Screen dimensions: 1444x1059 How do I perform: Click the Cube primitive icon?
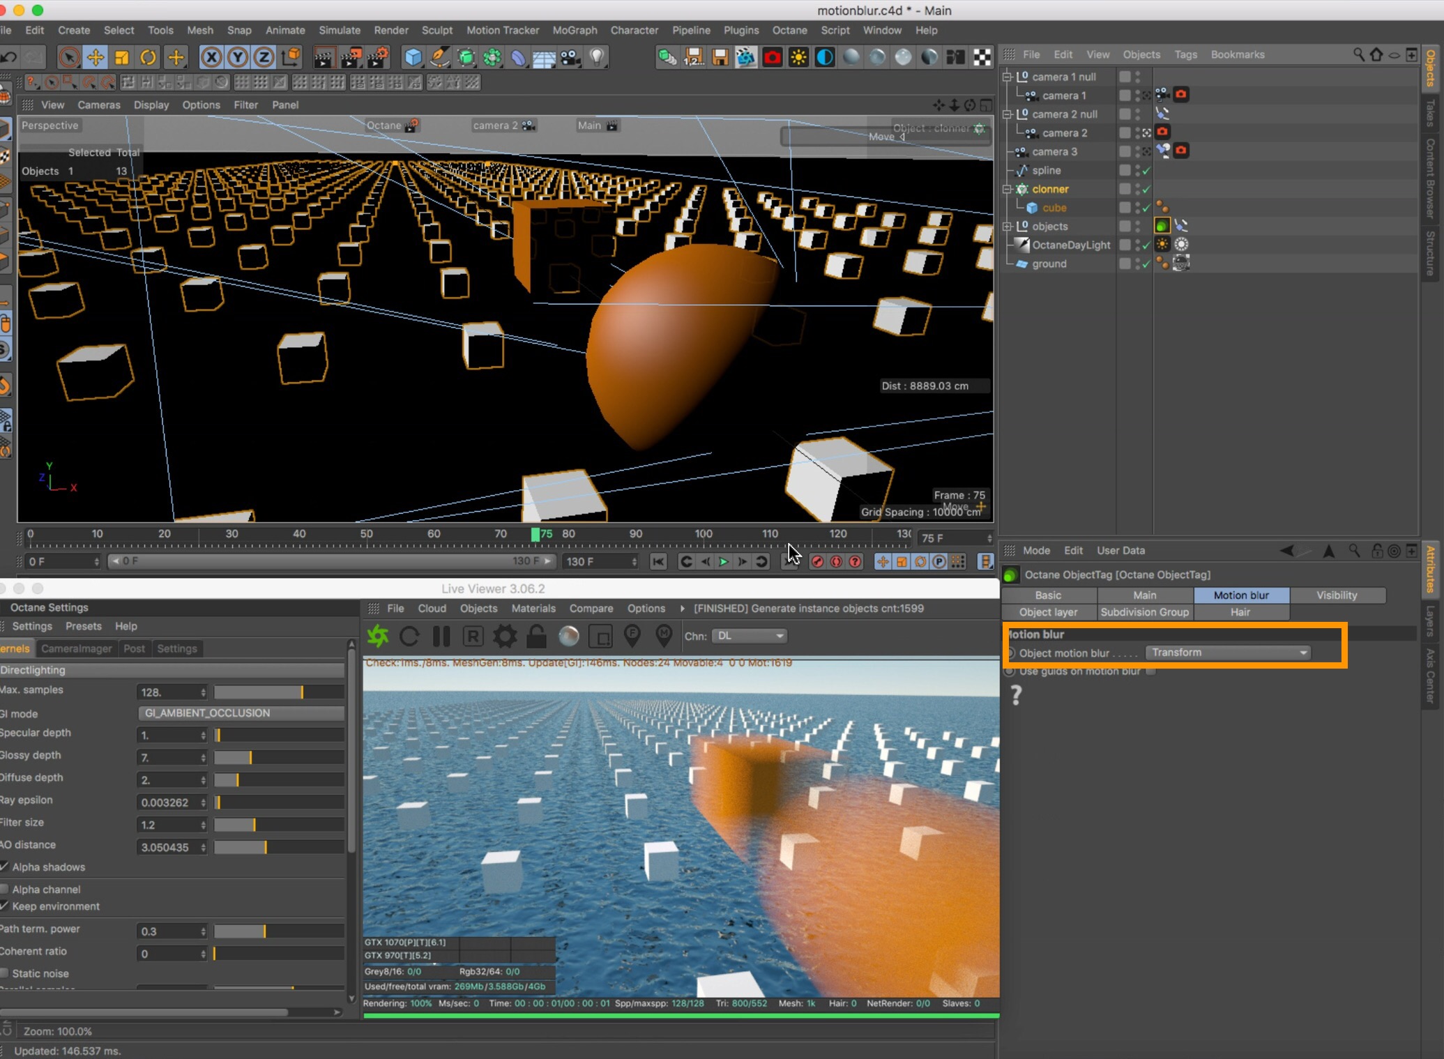point(413,57)
